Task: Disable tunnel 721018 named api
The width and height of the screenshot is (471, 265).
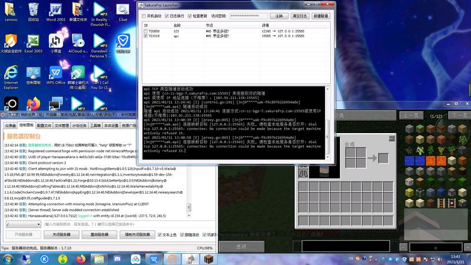Action: click(145, 36)
